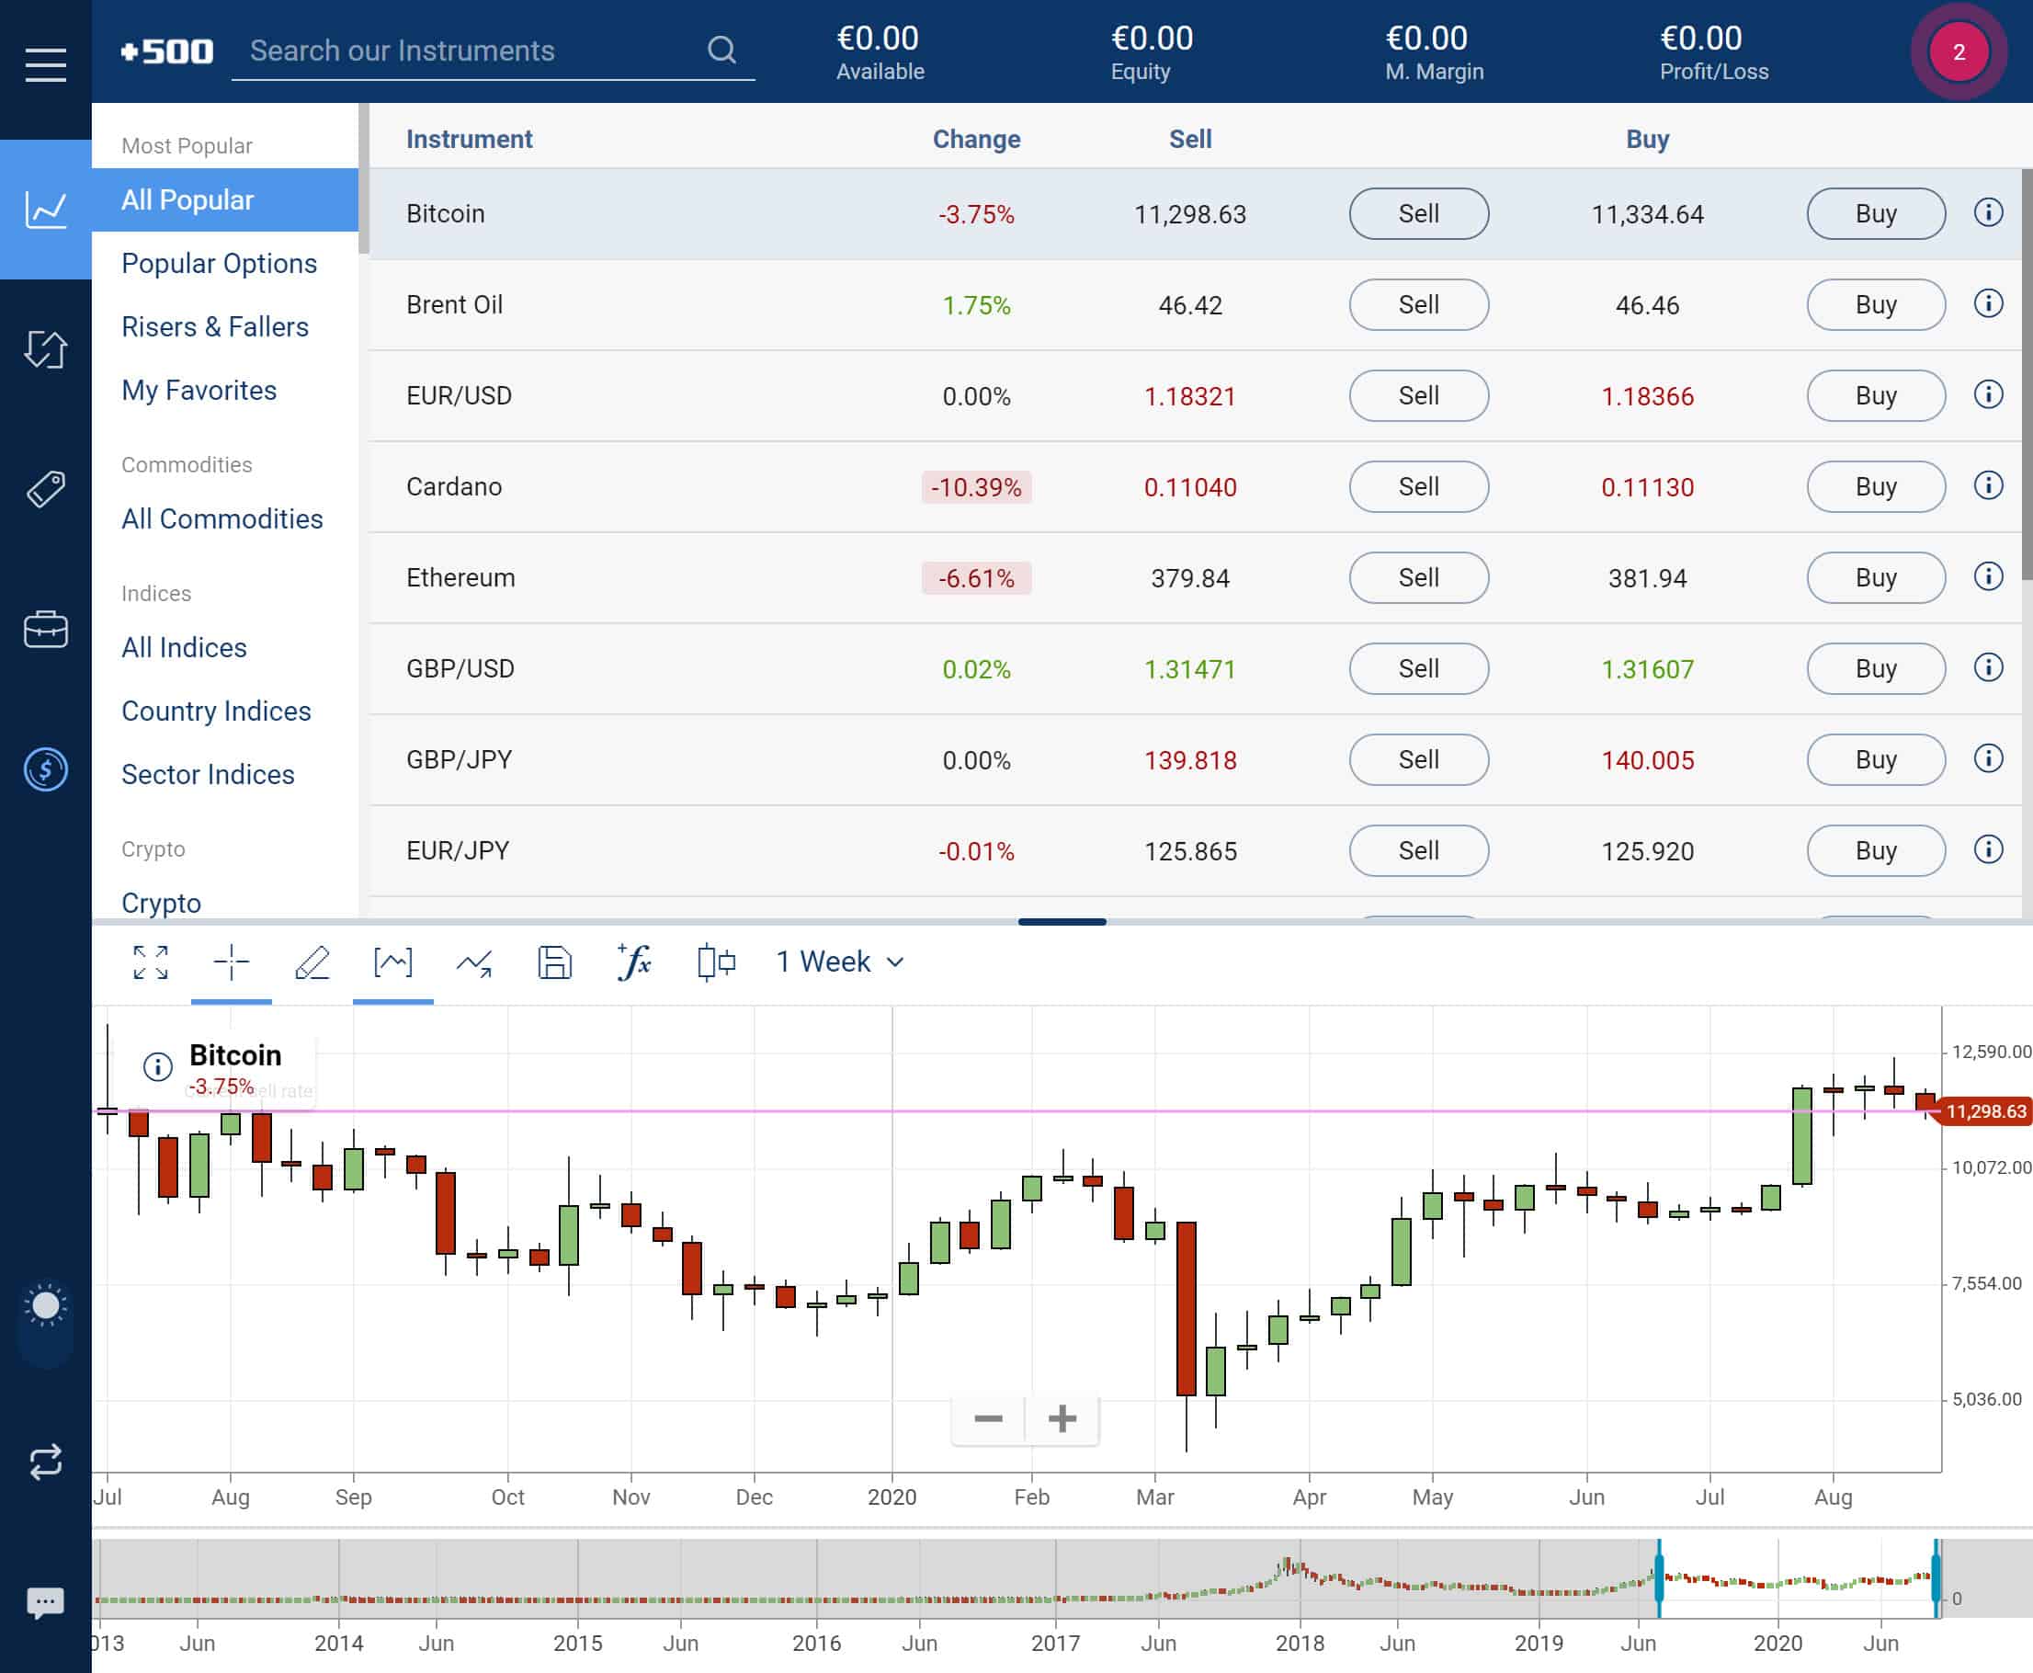Toggle the crosshair chart tool

(x=232, y=962)
